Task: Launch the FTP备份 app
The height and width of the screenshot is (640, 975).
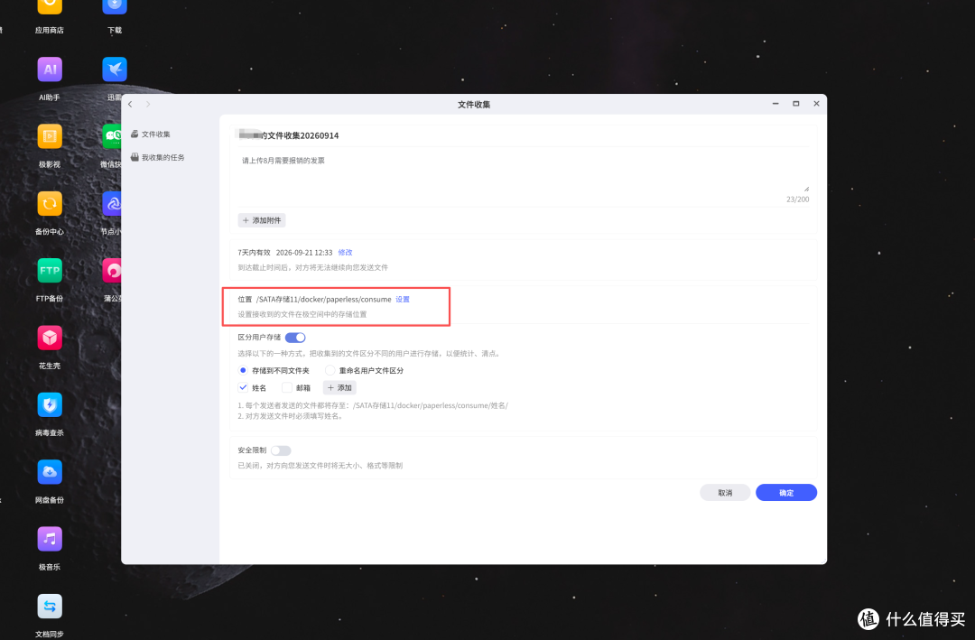Action: (50, 271)
